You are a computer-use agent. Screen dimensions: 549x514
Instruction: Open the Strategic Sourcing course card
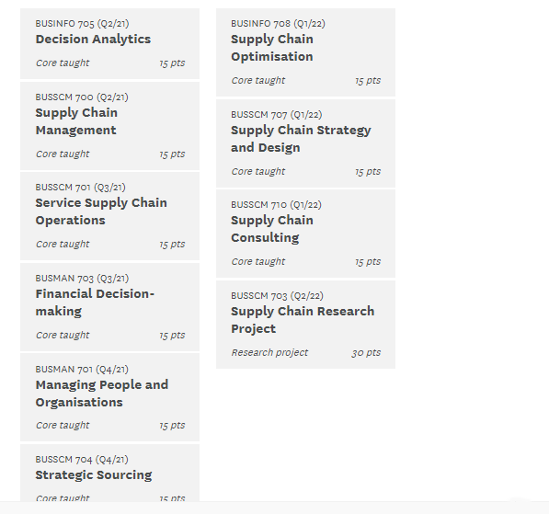click(109, 473)
